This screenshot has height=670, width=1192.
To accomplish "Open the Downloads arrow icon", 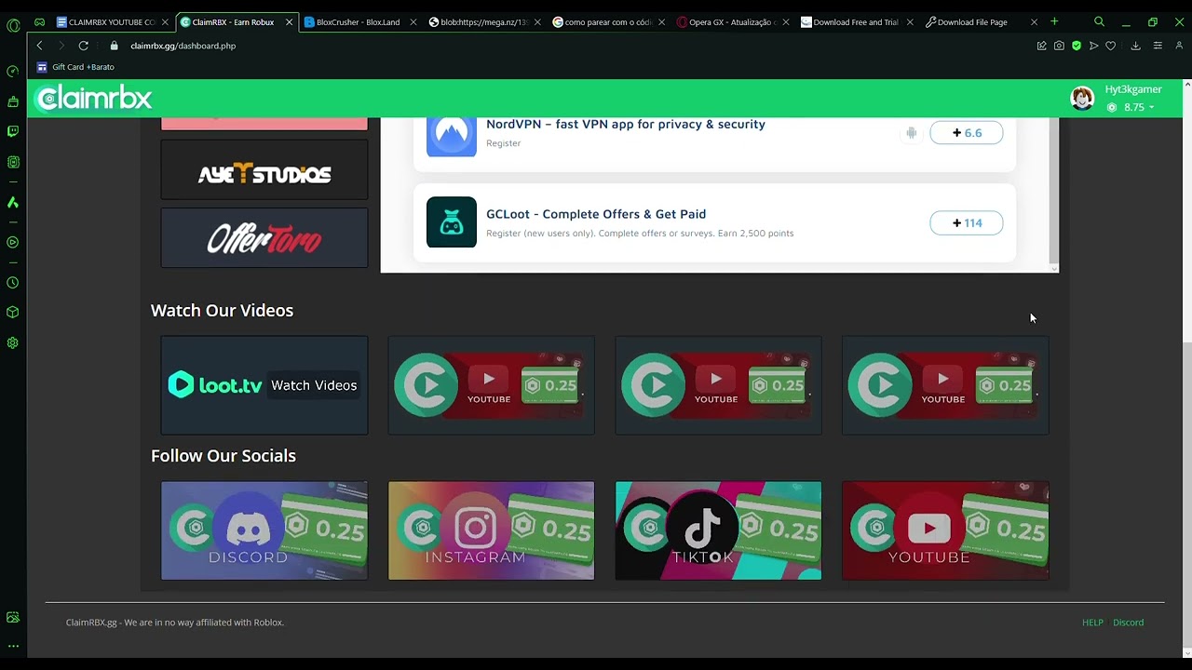I will pyautogui.click(x=1135, y=46).
